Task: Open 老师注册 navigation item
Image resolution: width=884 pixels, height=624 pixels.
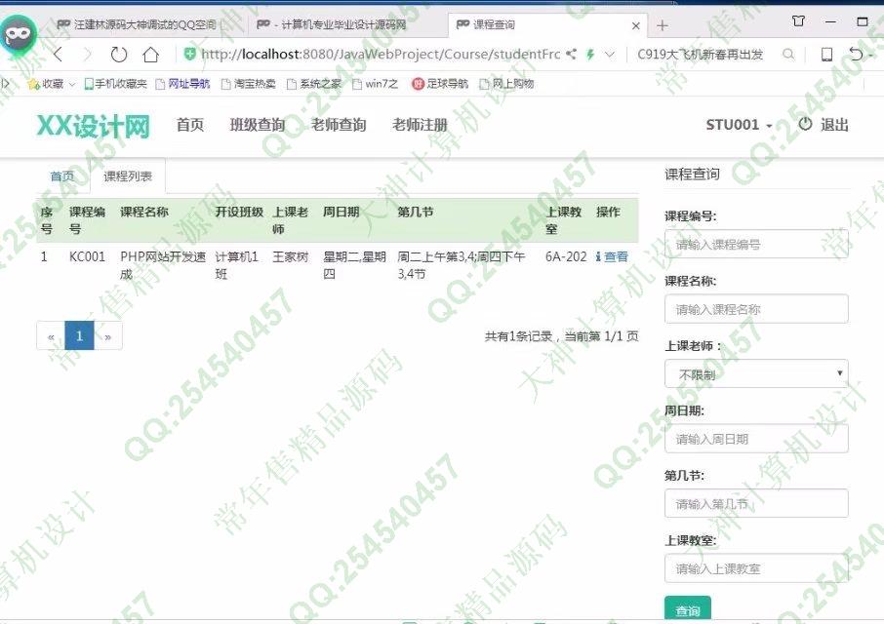Action: tap(420, 125)
